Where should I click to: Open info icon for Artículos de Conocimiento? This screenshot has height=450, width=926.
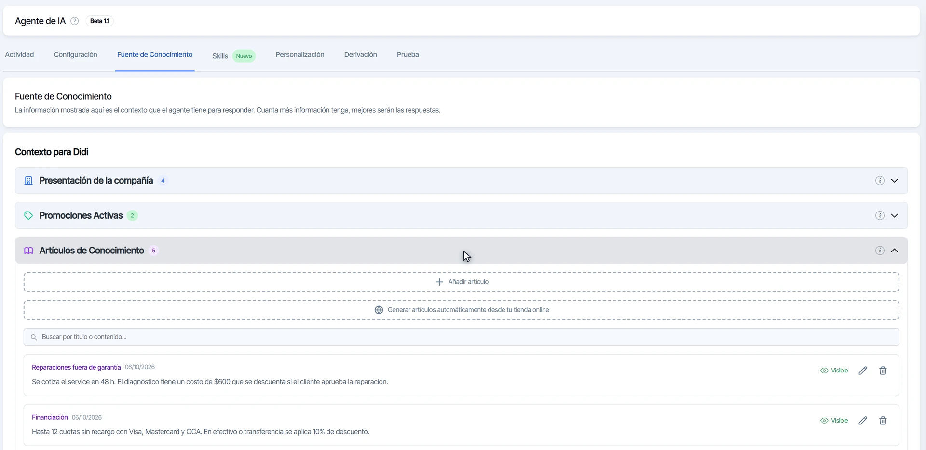click(x=880, y=251)
